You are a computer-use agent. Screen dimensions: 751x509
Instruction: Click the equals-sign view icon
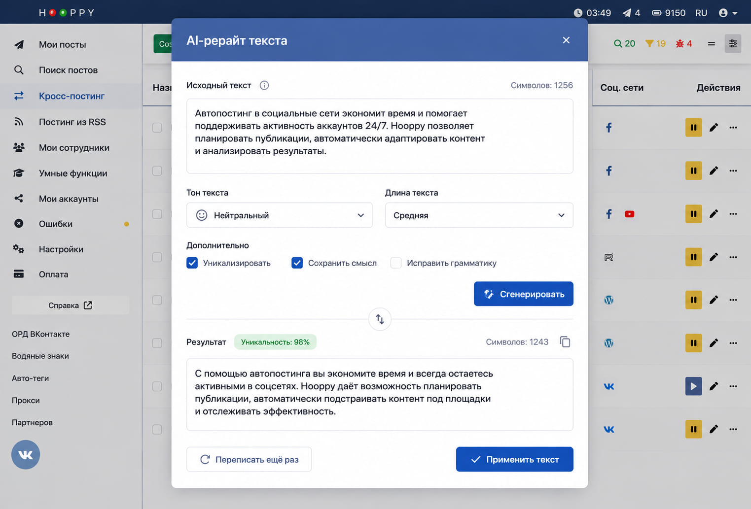point(711,43)
